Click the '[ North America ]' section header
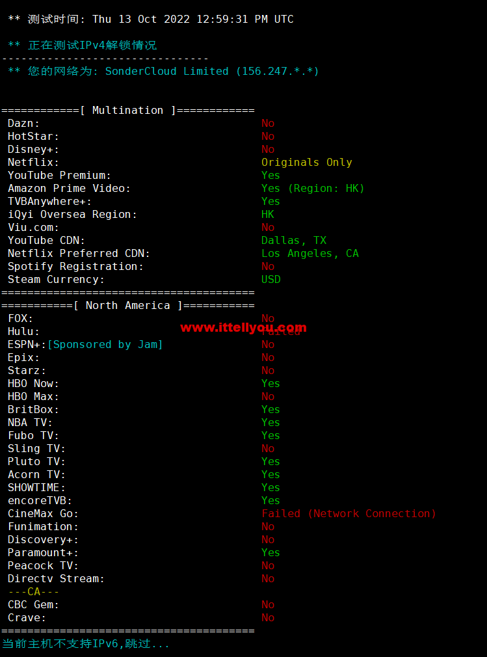The image size is (487, 657). tap(127, 305)
